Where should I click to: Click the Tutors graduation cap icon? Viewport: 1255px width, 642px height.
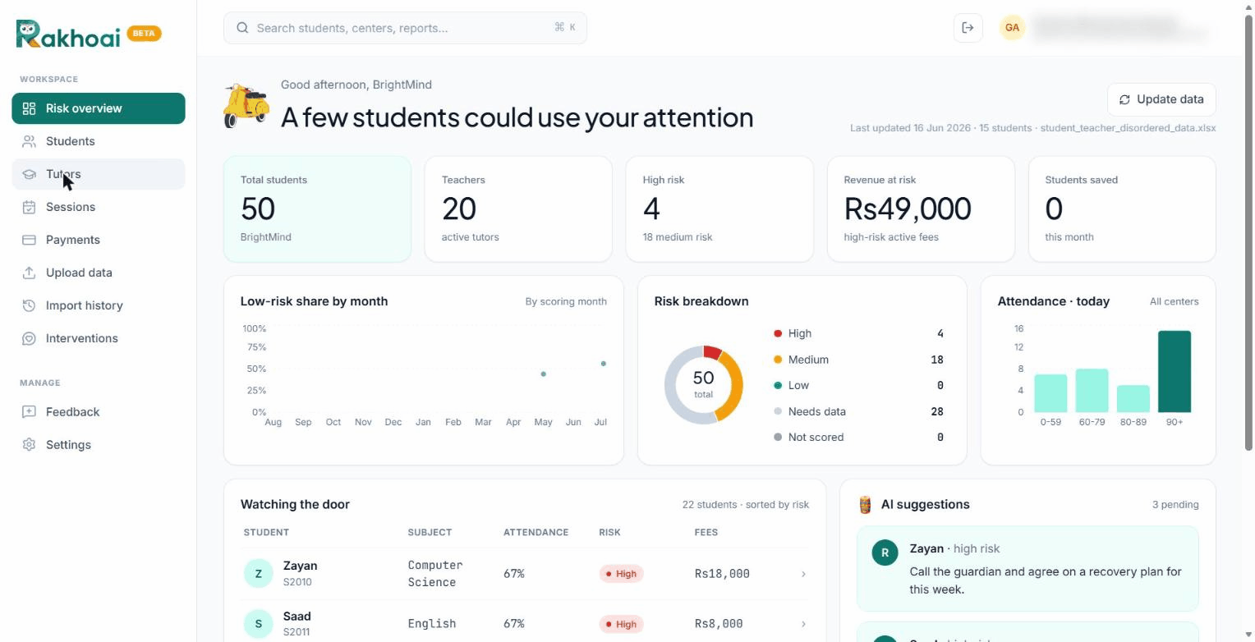click(29, 174)
